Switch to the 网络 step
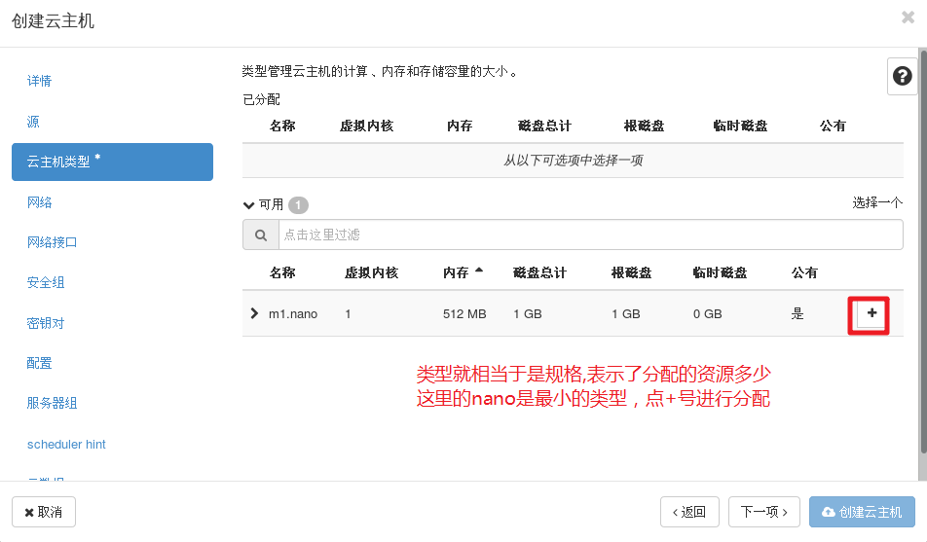Viewport: 927px width, 542px height. tap(40, 202)
